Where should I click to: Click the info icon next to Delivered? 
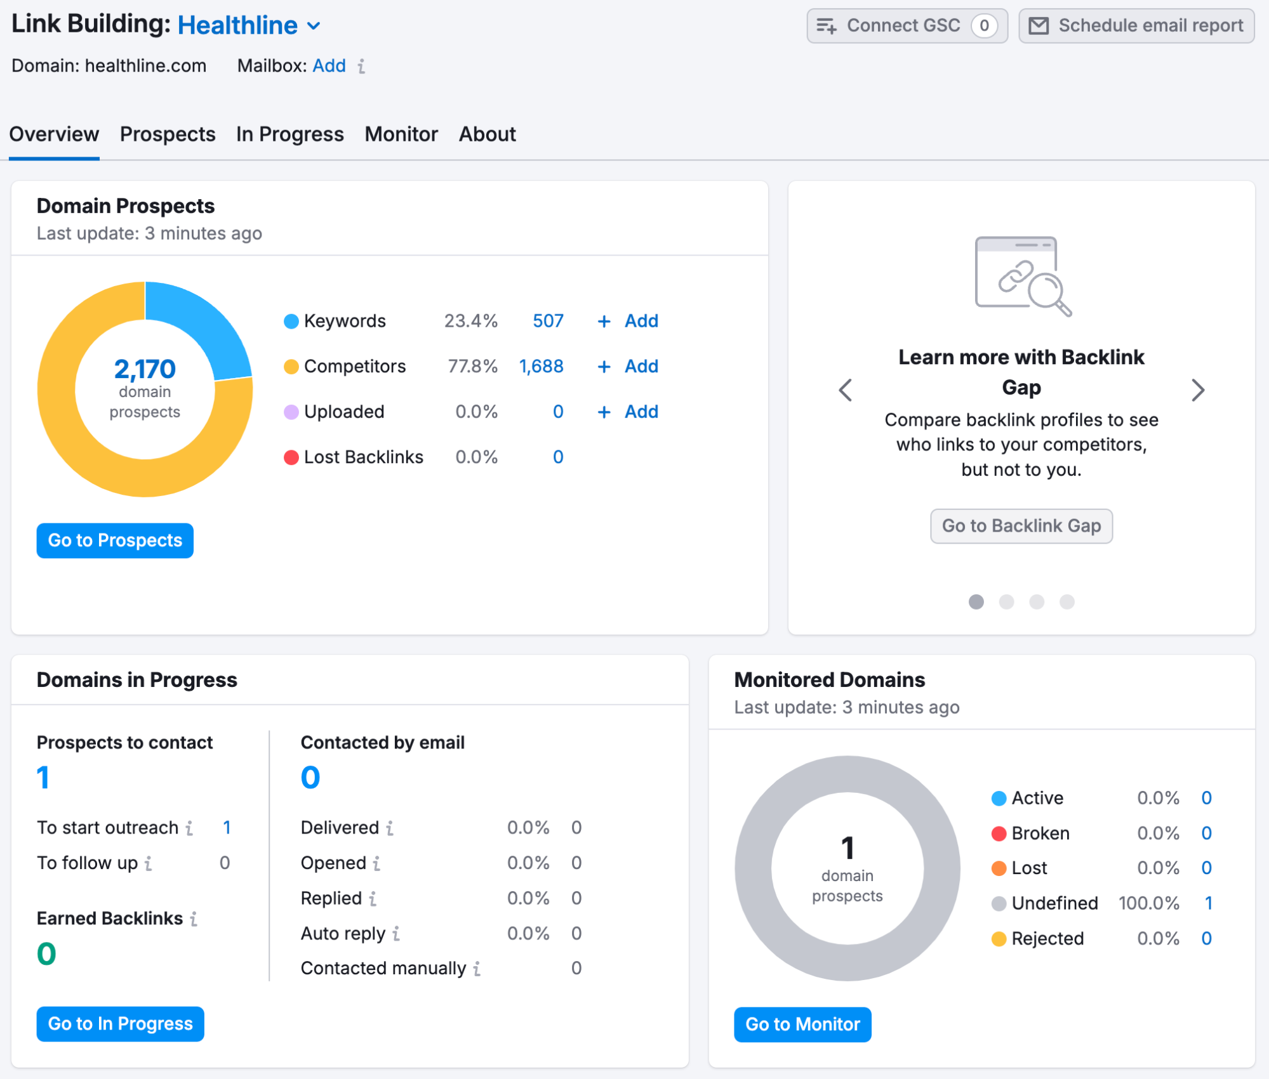pos(390,828)
